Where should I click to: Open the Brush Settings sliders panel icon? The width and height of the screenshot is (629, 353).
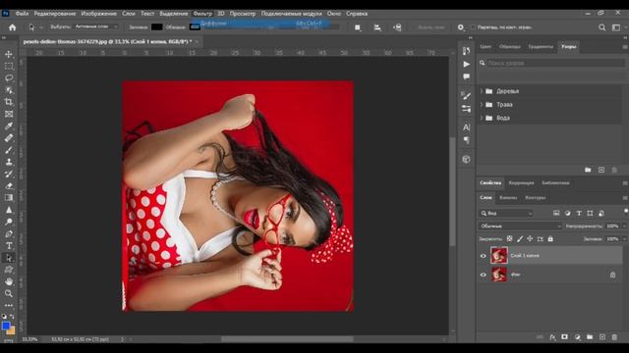(466, 109)
